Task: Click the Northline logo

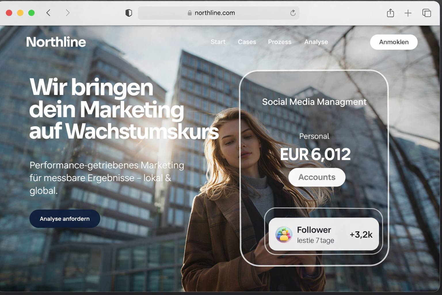Action: pos(56,42)
